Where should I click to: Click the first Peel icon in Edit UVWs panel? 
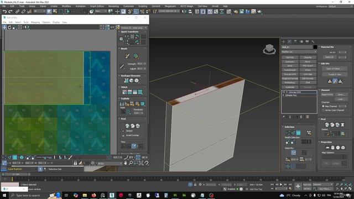(127, 125)
